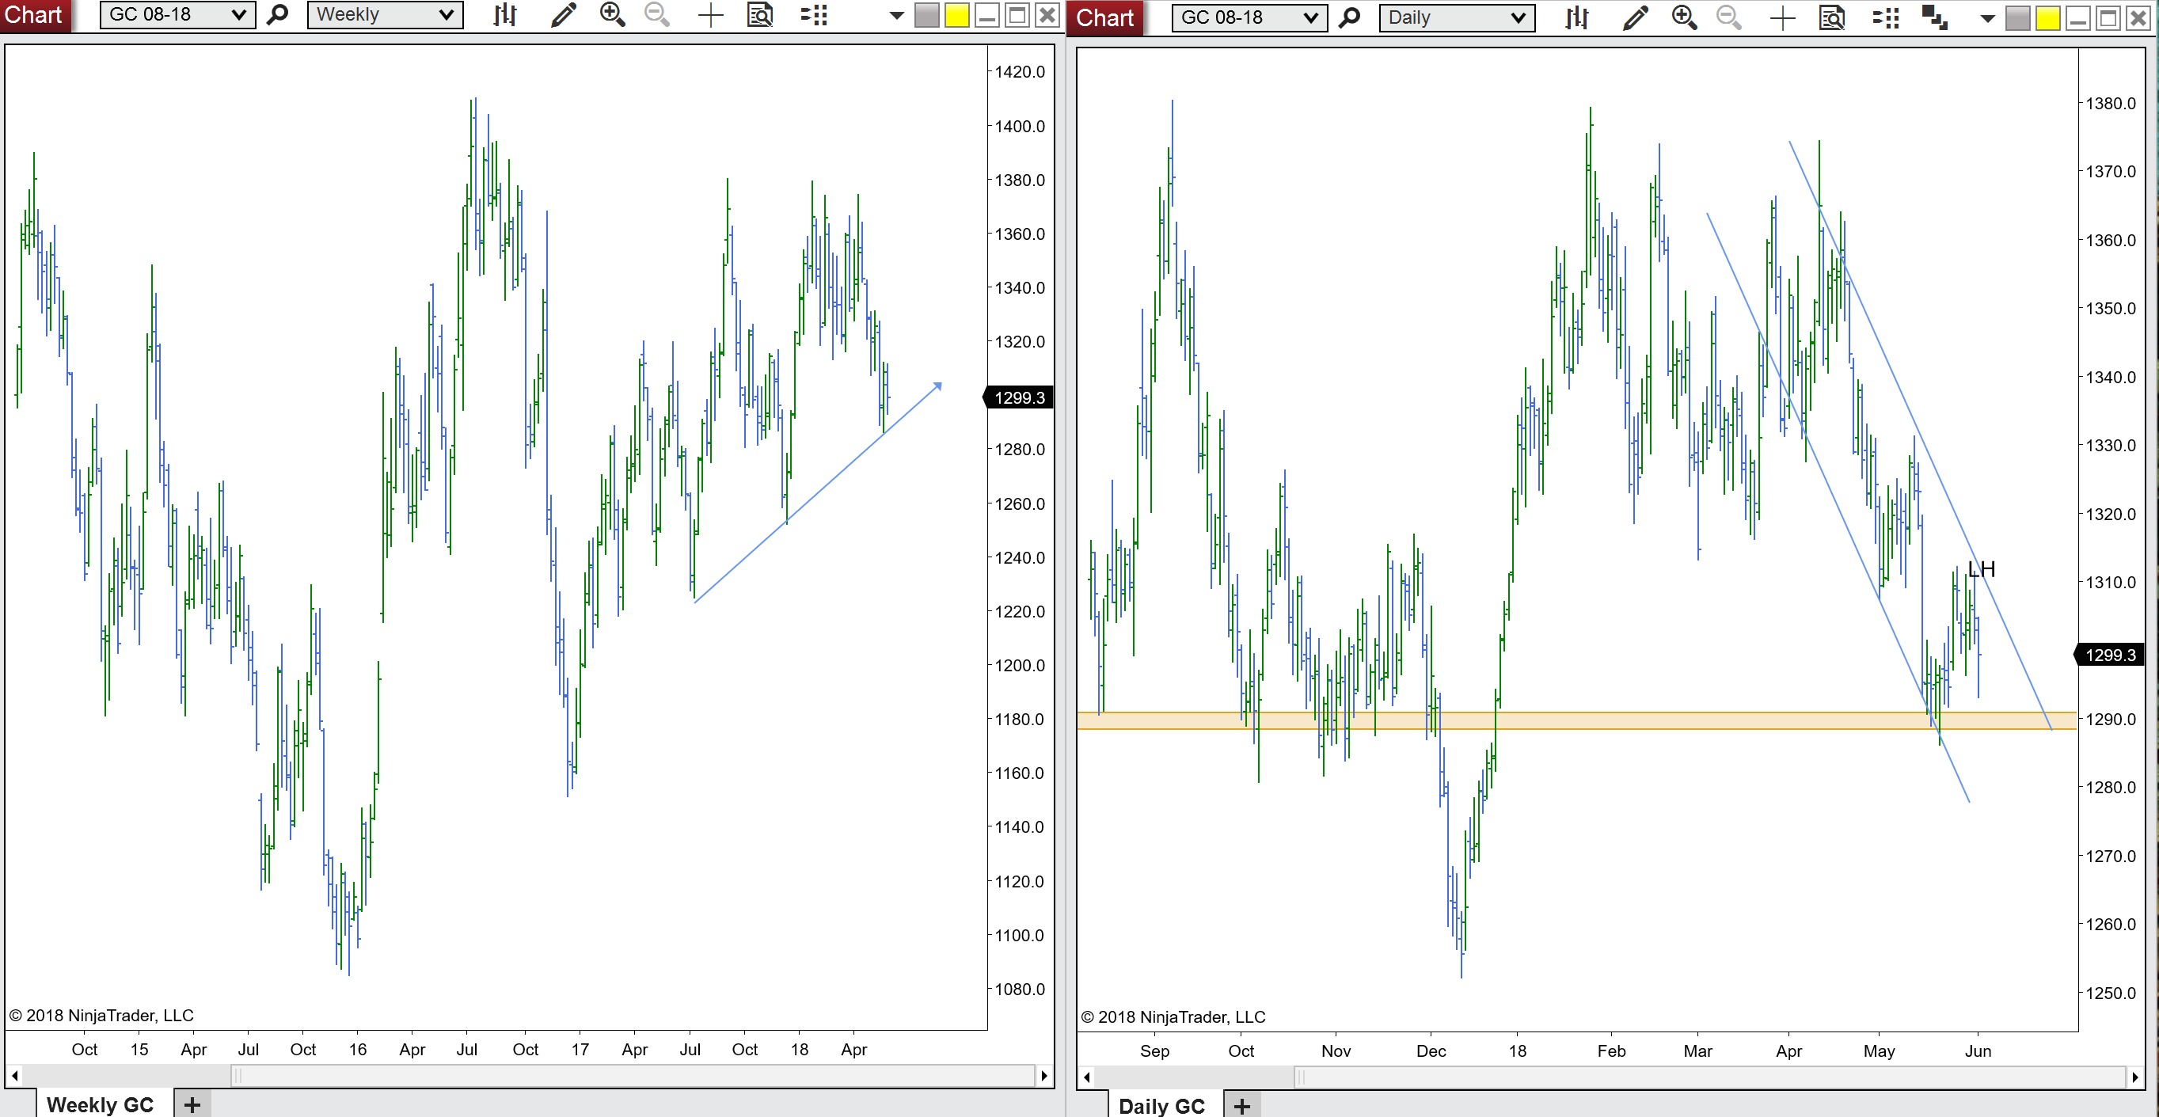Click the 16 year label on Weekly axis
2159x1117 pixels.
point(358,1050)
